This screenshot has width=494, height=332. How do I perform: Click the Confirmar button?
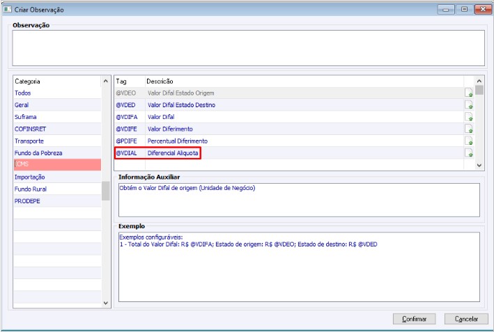(414, 319)
